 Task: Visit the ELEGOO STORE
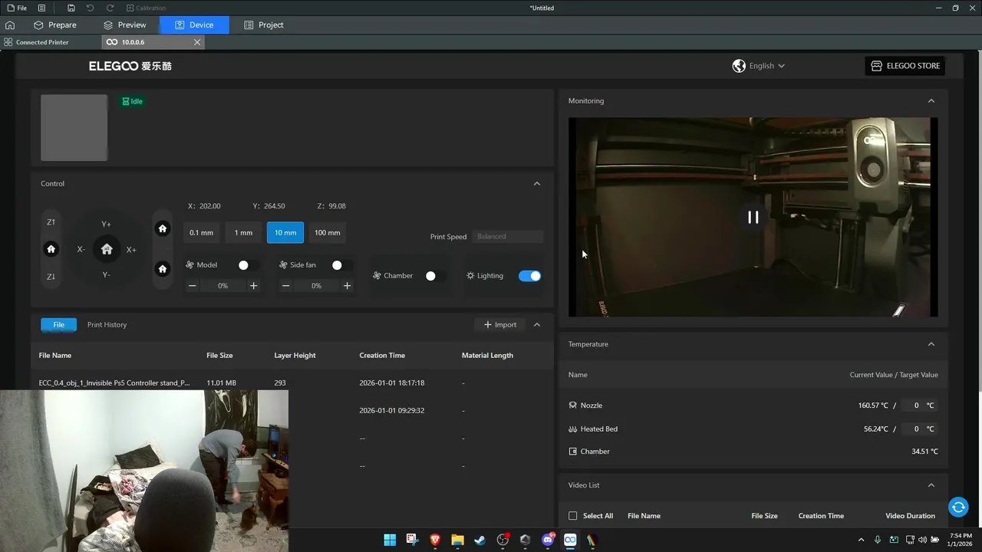pyautogui.click(x=905, y=66)
